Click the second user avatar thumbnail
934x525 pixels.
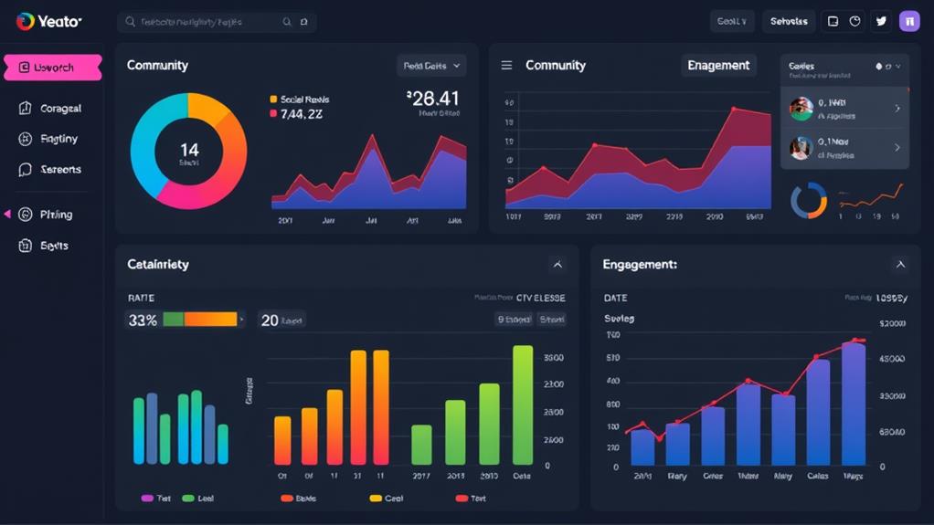pos(801,148)
